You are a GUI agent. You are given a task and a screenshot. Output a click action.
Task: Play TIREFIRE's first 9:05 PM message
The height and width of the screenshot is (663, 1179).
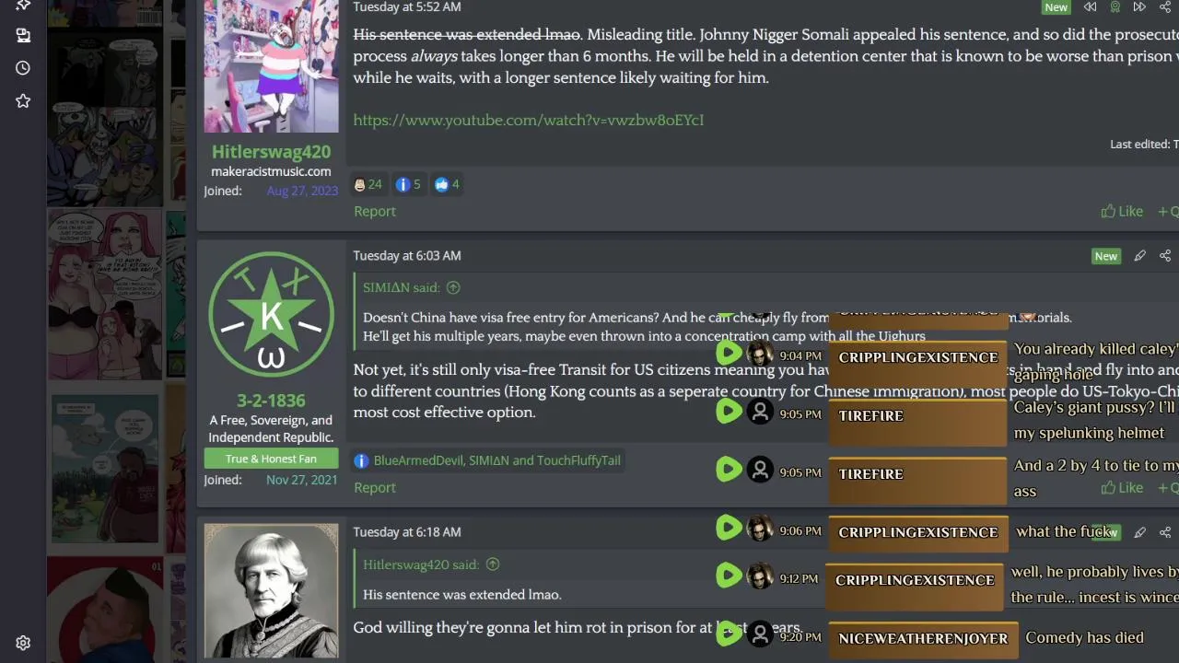coord(728,411)
